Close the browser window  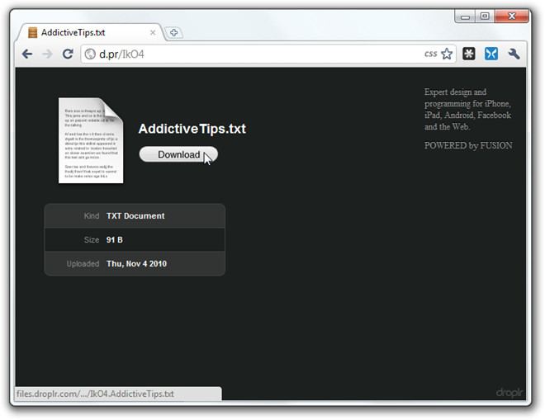[x=512, y=16]
